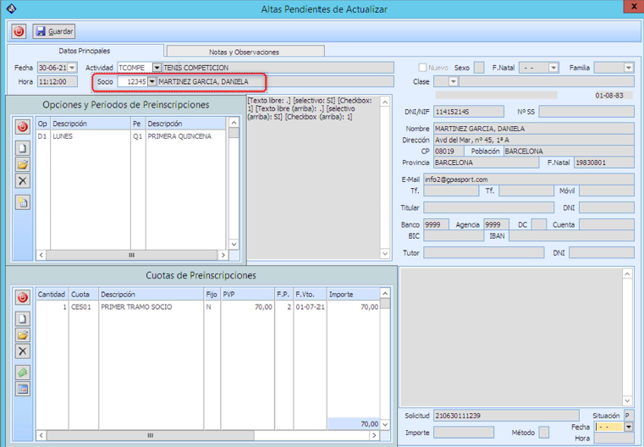
Task: Click green ticket icon in Cuotas panel
Action: pos(23,372)
